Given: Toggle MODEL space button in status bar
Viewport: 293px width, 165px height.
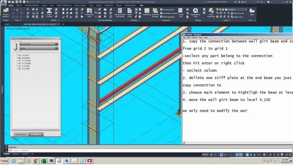Looking at the screenshot, I should pos(205,155).
